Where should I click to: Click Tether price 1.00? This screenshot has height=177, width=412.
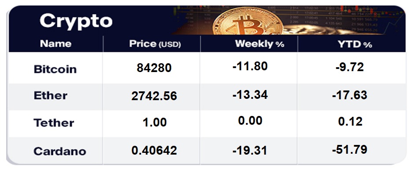(154, 123)
